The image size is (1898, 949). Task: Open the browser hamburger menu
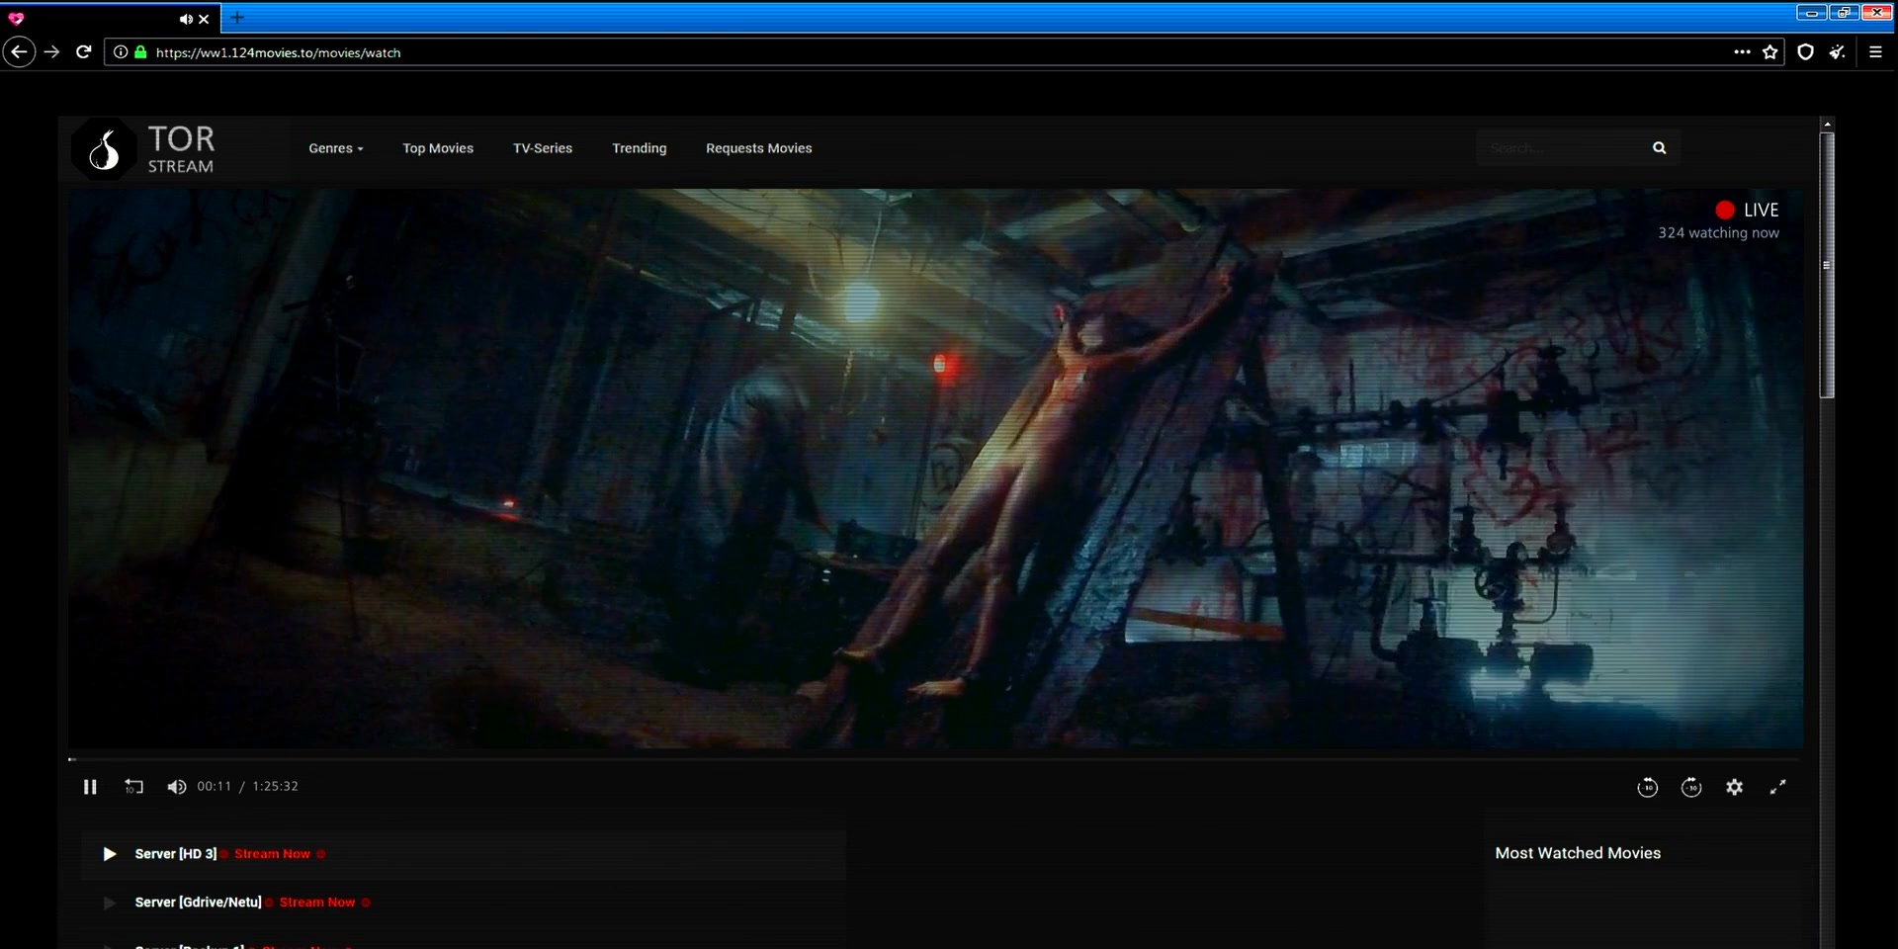click(x=1875, y=52)
